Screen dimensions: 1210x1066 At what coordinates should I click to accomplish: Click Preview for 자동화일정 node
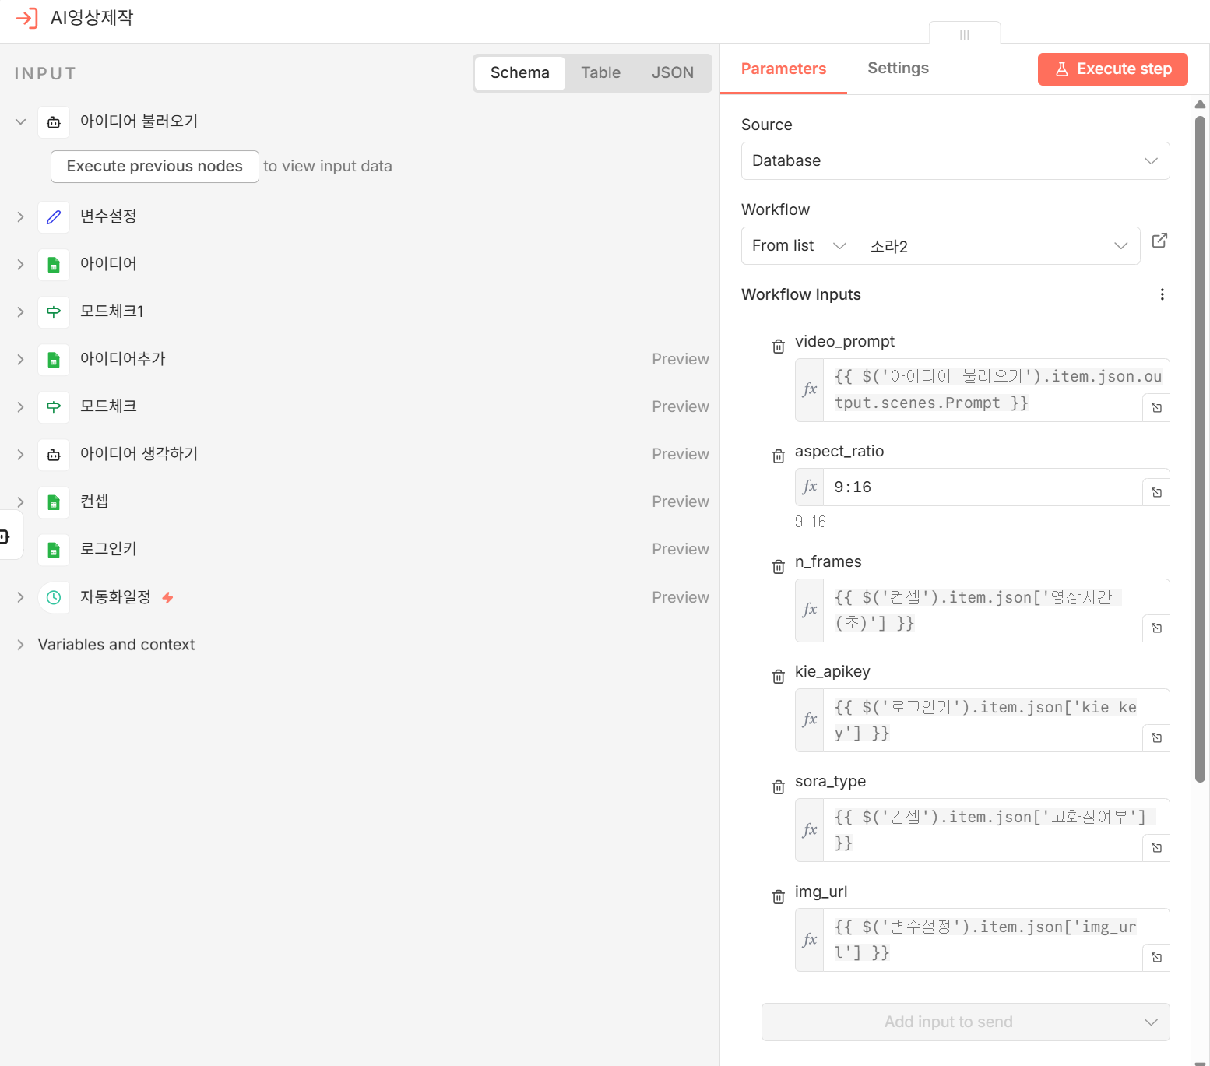[681, 598]
